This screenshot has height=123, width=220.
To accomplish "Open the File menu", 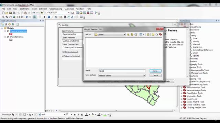I will (3, 9).
